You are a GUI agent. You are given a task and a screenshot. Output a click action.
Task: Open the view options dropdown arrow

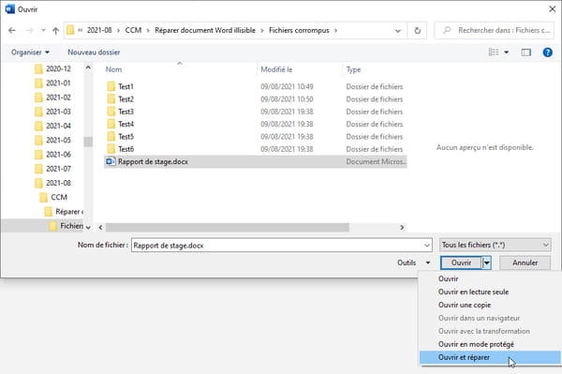(x=507, y=52)
